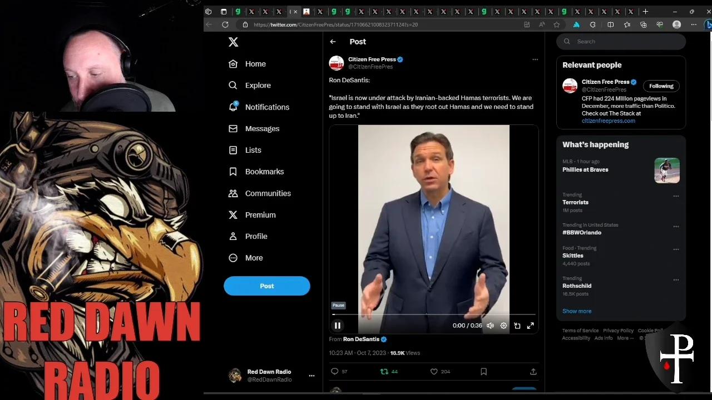Screen dimensions: 712x400
Task: Mute the video volume icon
Action: tap(490, 326)
